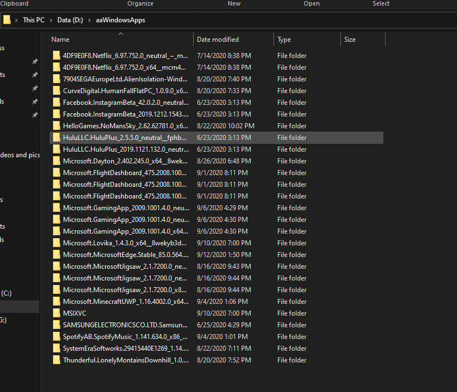Click date 9/4/2020 1:01 PM cell
The height and width of the screenshot is (392, 457).
(x=222, y=337)
